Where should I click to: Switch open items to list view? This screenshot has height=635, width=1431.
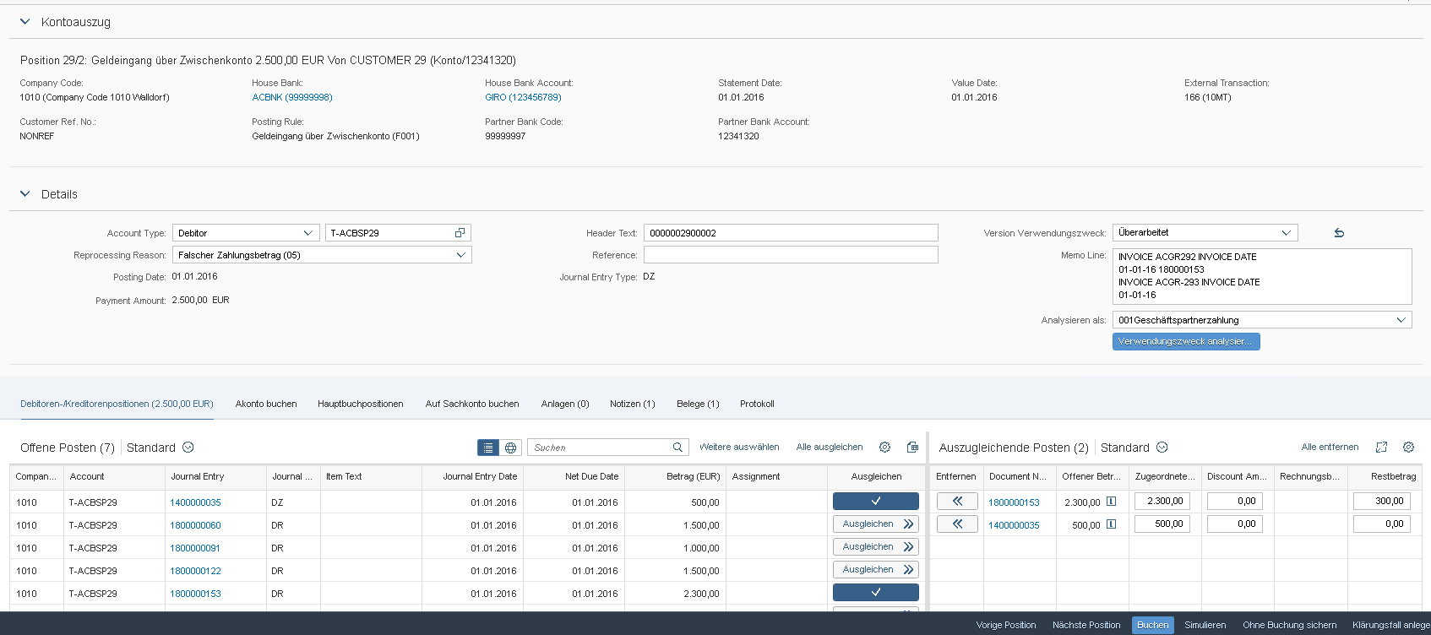[x=488, y=448]
